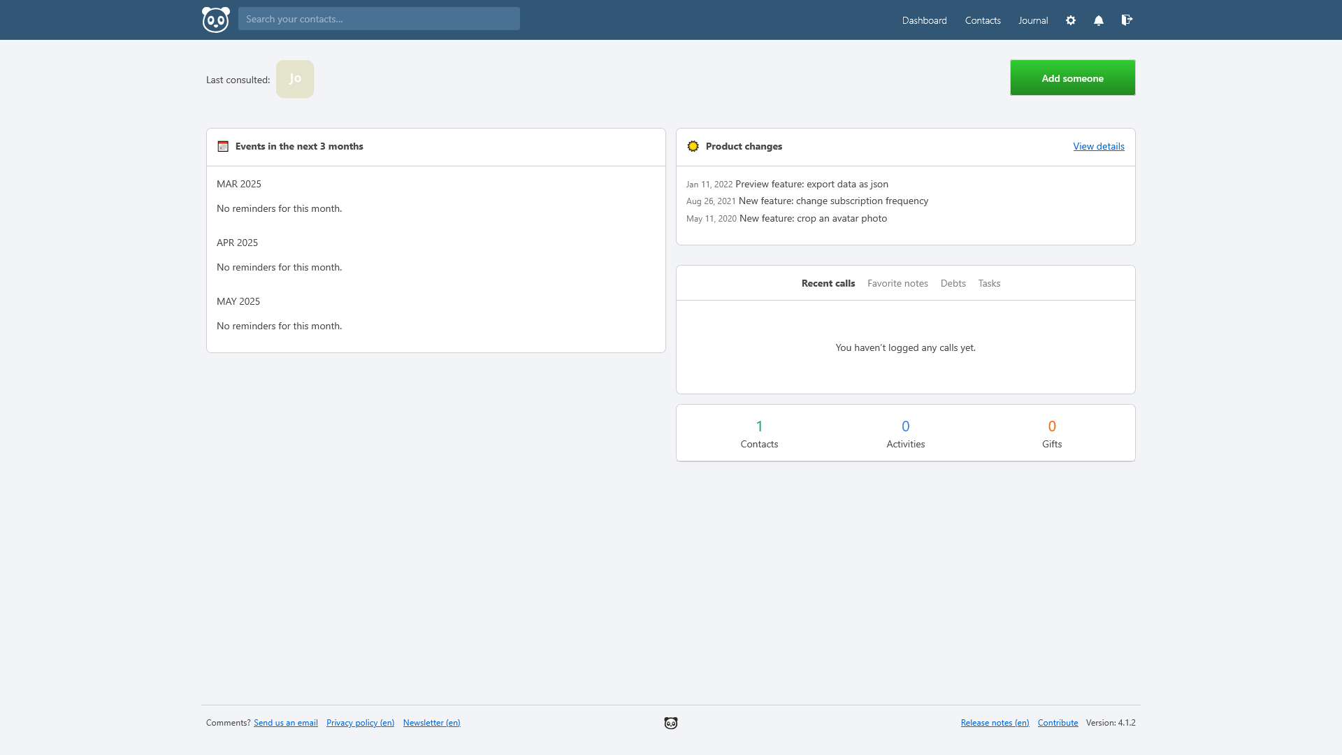Image resolution: width=1342 pixels, height=755 pixels.
Task: Click the Send us an email link
Action: tap(285, 723)
